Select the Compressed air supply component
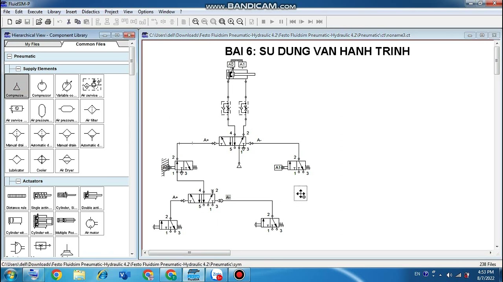The height and width of the screenshot is (282, 503). 17,86
